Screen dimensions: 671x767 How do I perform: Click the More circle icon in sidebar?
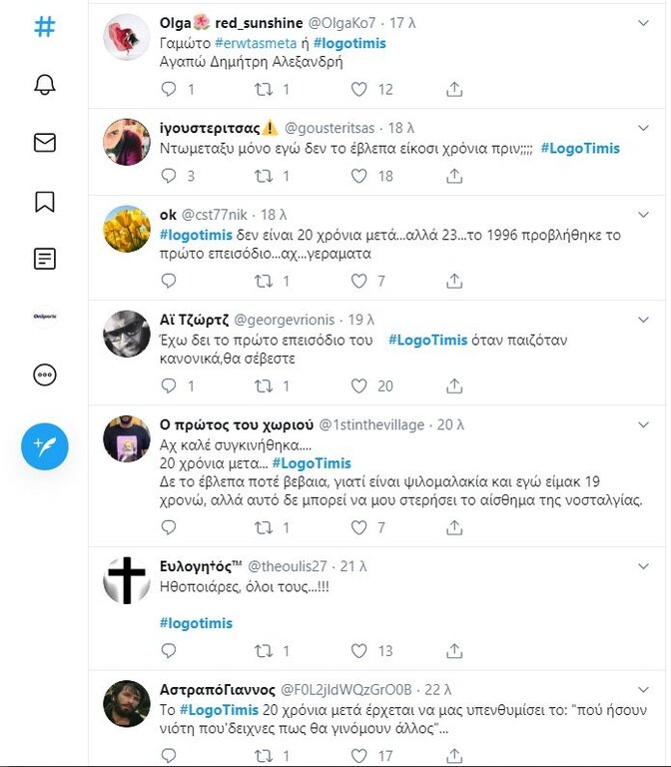click(x=44, y=376)
